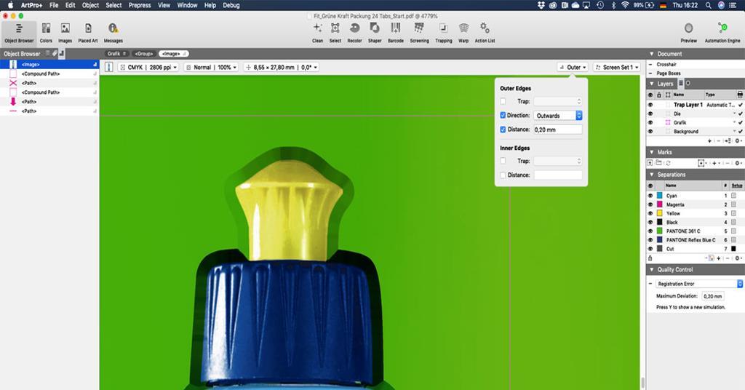This screenshot has width=745, height=390.
Task: Select the Trapping tool
Action: click(443, 33)
